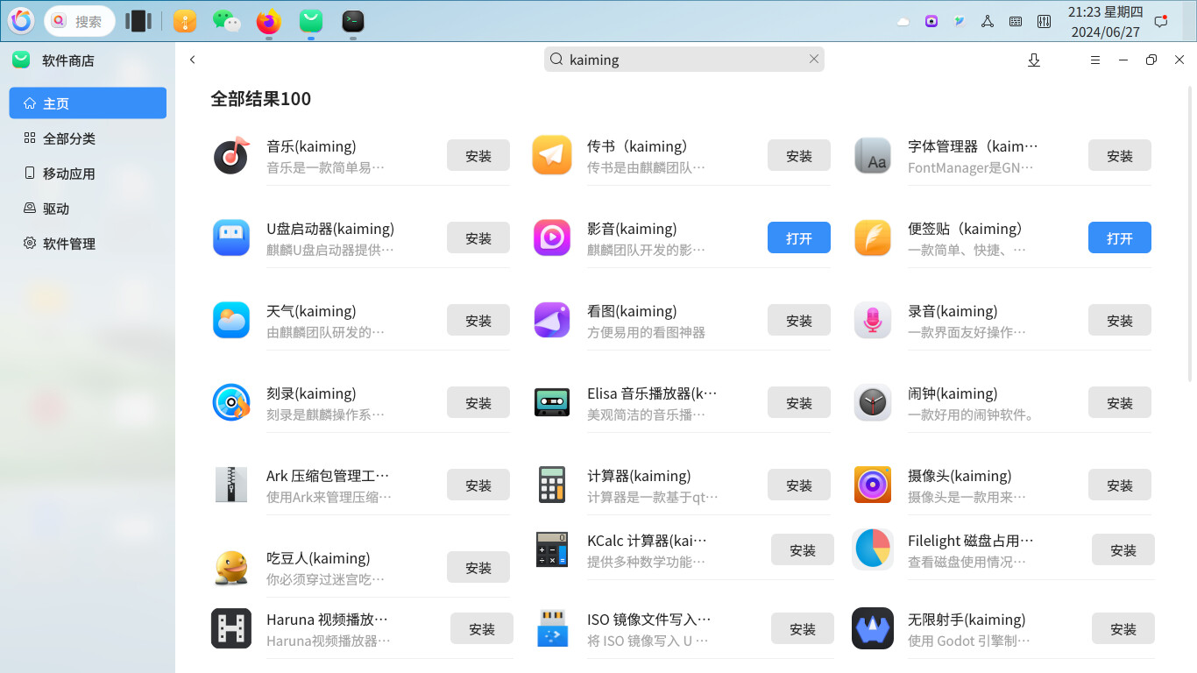The image size is (1197, 673).
Task: Click 打开 for 影音(kaiming)
Action: (x=799, y=238)
